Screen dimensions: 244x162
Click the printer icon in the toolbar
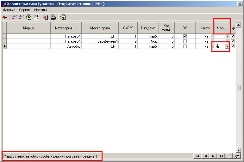53,17
